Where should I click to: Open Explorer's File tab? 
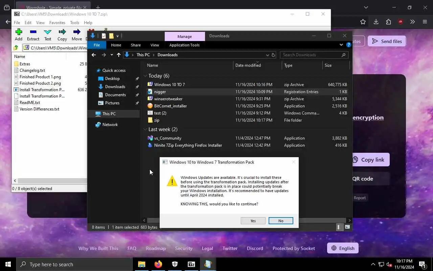pos(97,45)
